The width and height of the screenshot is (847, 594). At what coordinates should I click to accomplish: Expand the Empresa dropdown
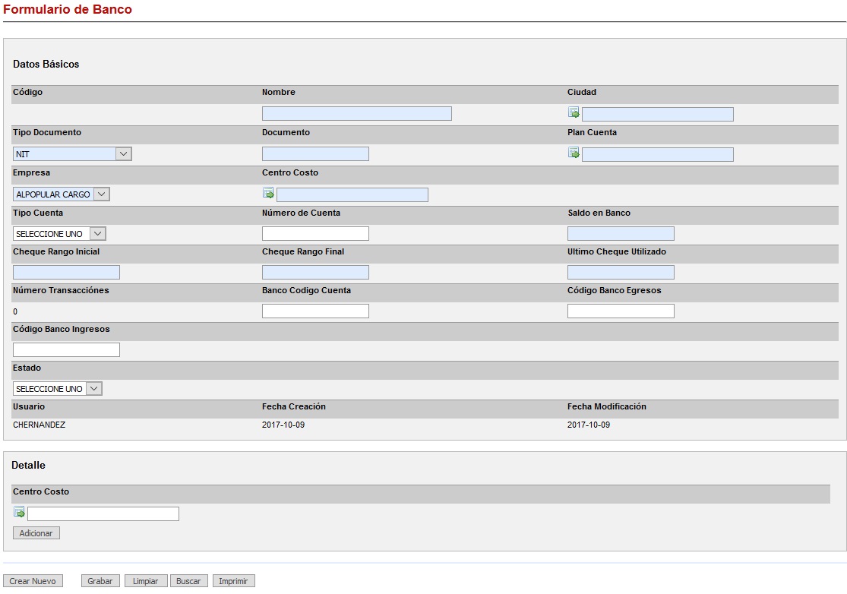coord(61,194)
